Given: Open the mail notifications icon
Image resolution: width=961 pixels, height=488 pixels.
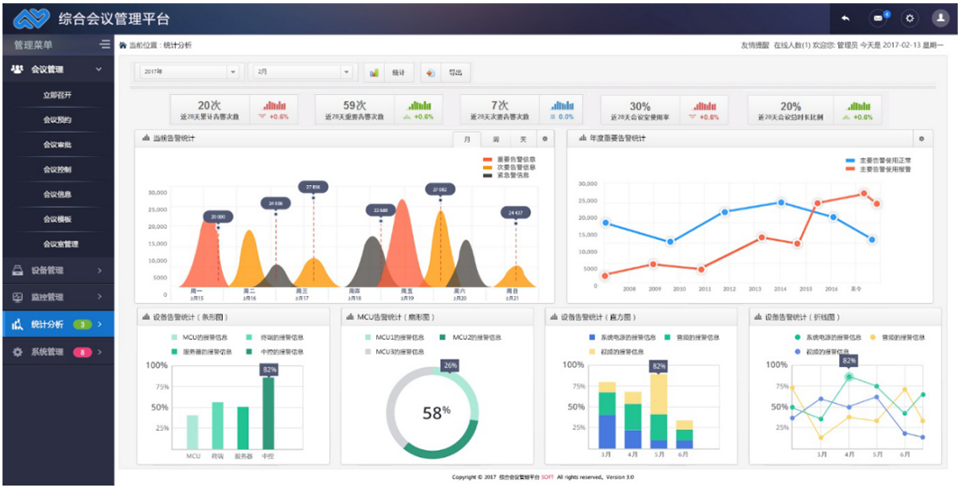Looking at the screenshot, I should [879, 18].
